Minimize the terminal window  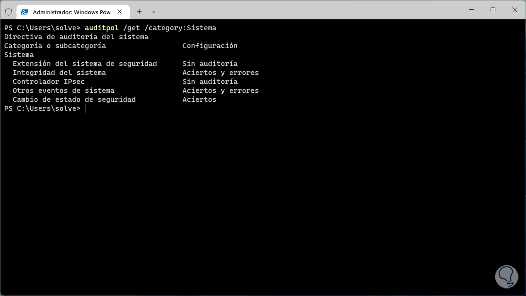(x=471, y=10)
